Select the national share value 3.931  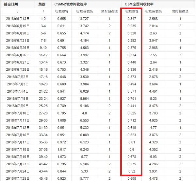click(154, 172)
